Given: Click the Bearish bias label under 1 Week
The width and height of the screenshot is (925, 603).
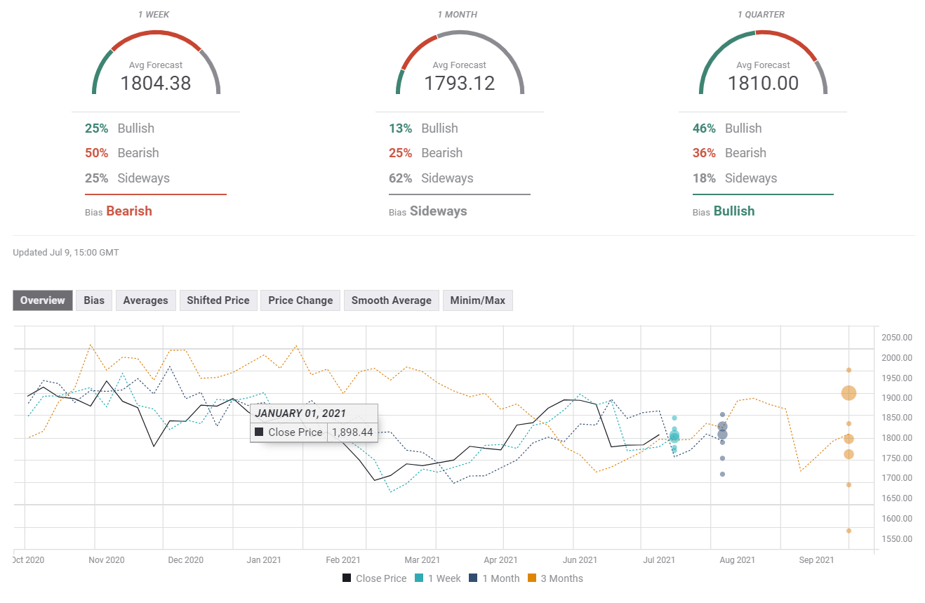Looking at the screenshot, I should point(129,211).
